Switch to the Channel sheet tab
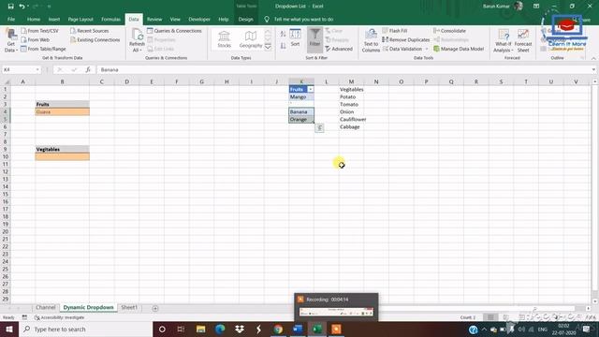Viewport: 599px width, 337px height. pyautogui.click(x=46, y=308)
